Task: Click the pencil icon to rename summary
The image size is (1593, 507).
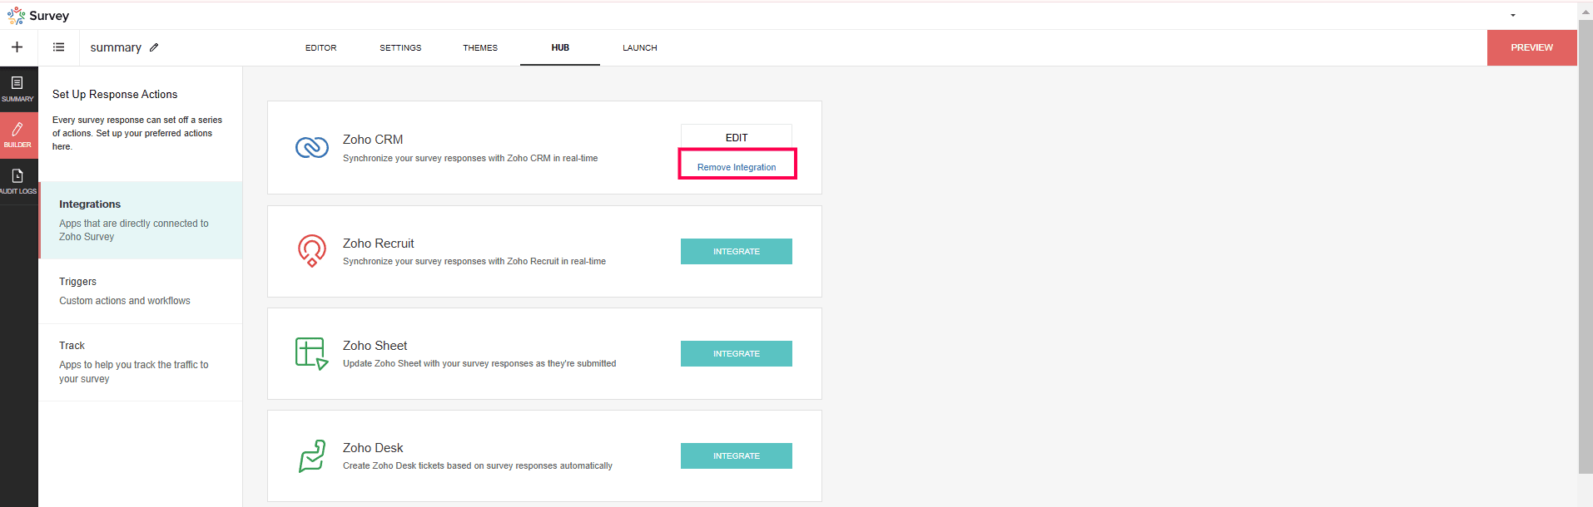Action: (x=154, y=47)
